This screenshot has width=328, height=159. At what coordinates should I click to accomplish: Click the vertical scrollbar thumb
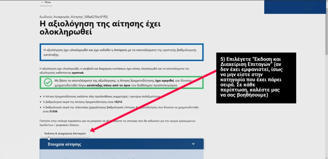tap(326, 29)
